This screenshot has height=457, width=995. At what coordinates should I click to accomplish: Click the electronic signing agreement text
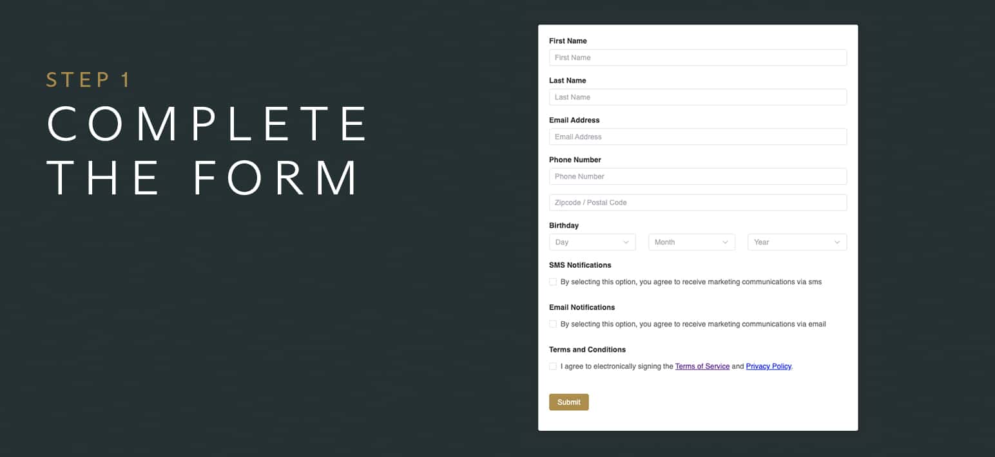[617, 366]
